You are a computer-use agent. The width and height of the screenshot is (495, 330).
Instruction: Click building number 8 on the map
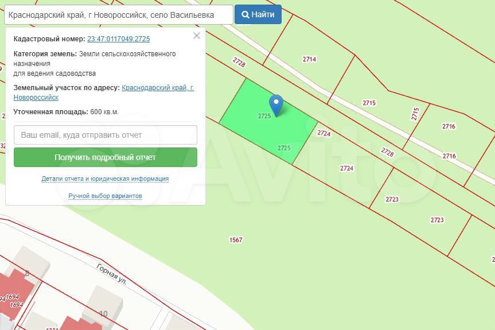(x=27, y=273)
